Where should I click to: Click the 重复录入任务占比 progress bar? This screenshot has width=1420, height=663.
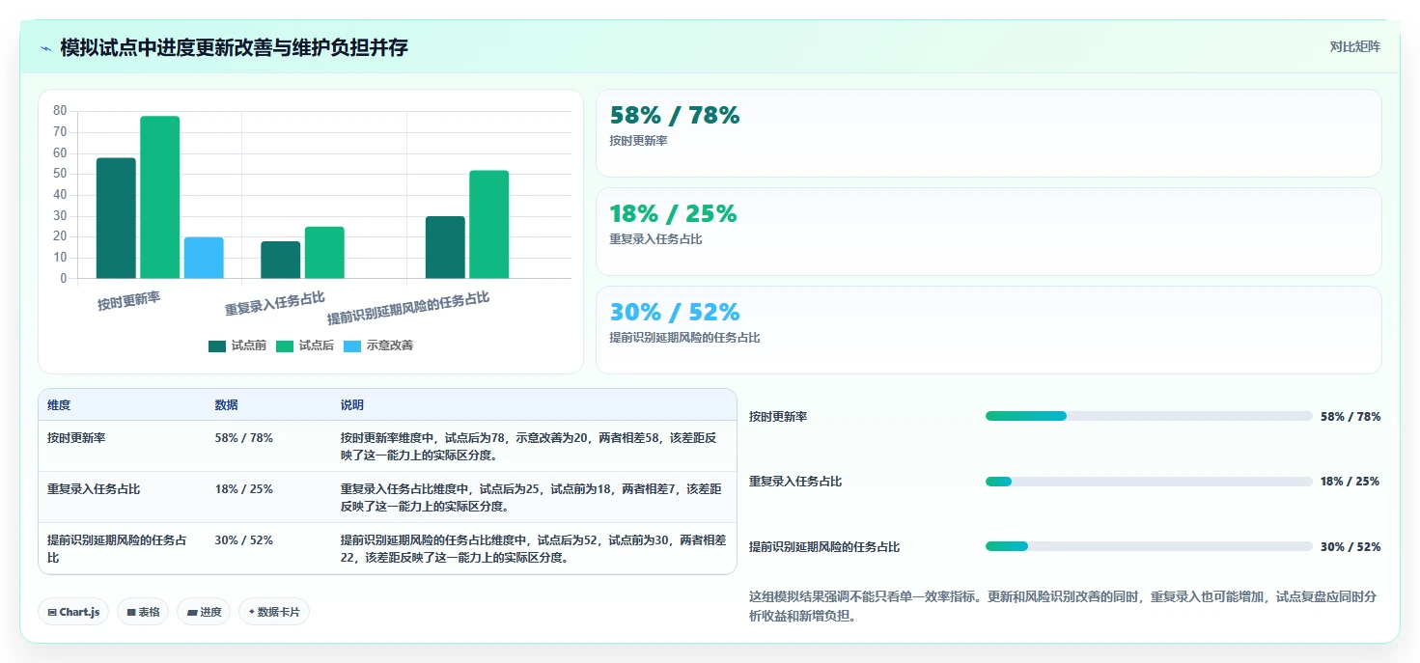coord(1149,481)
